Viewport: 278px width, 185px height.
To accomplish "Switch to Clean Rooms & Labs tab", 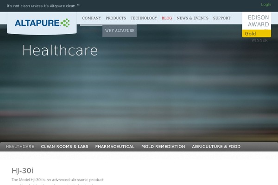I will pos(64,147).
